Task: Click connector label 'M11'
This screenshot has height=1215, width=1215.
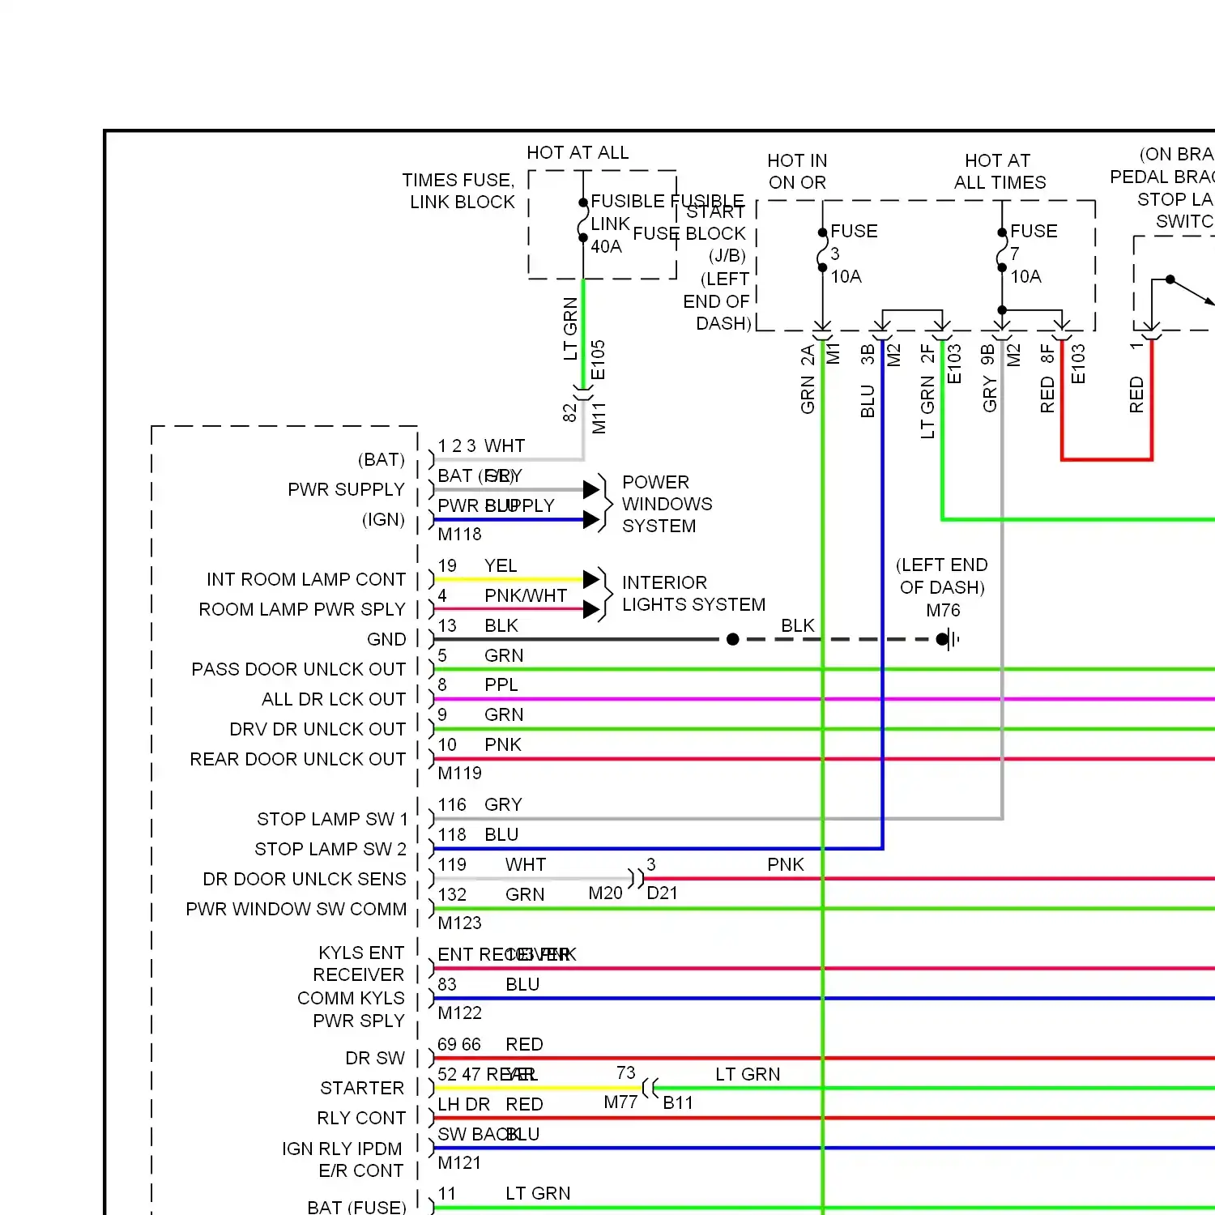Action: 599,417
